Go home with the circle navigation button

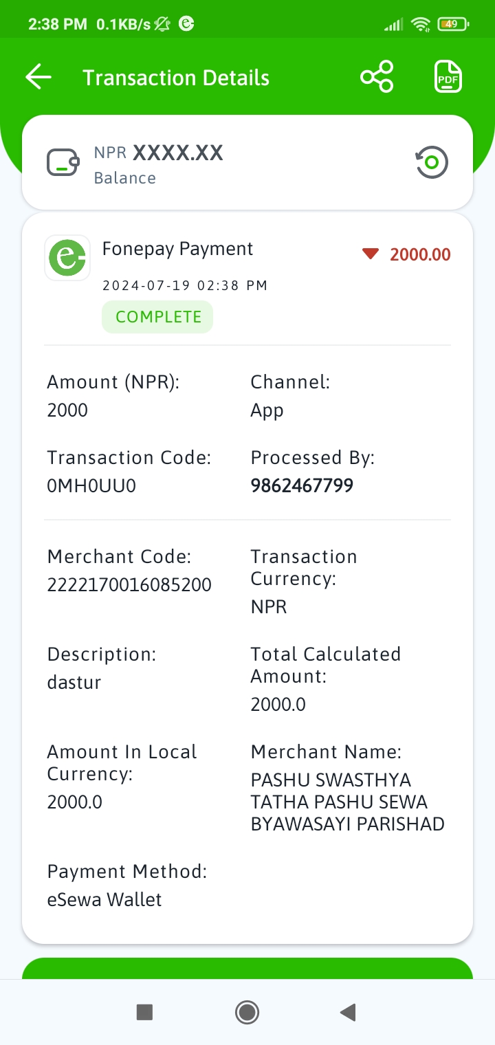click(247, 1011)
